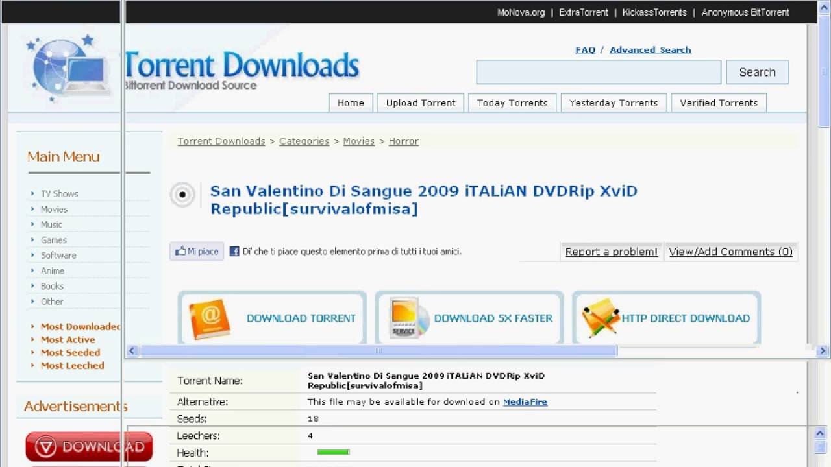Click the Facebook icon beside the like text

234,252
